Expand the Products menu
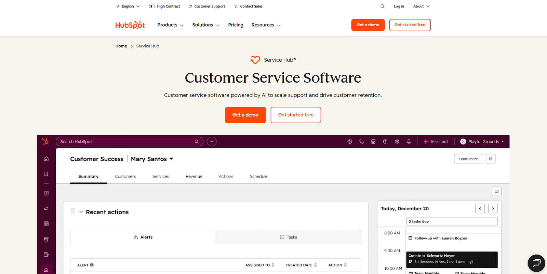Viewport: 547px width, 274px height. (170, 25)
